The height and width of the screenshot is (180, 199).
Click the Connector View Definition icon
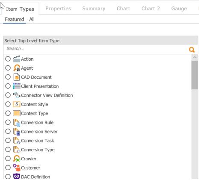pyautogui.click(x=17, y=95)
